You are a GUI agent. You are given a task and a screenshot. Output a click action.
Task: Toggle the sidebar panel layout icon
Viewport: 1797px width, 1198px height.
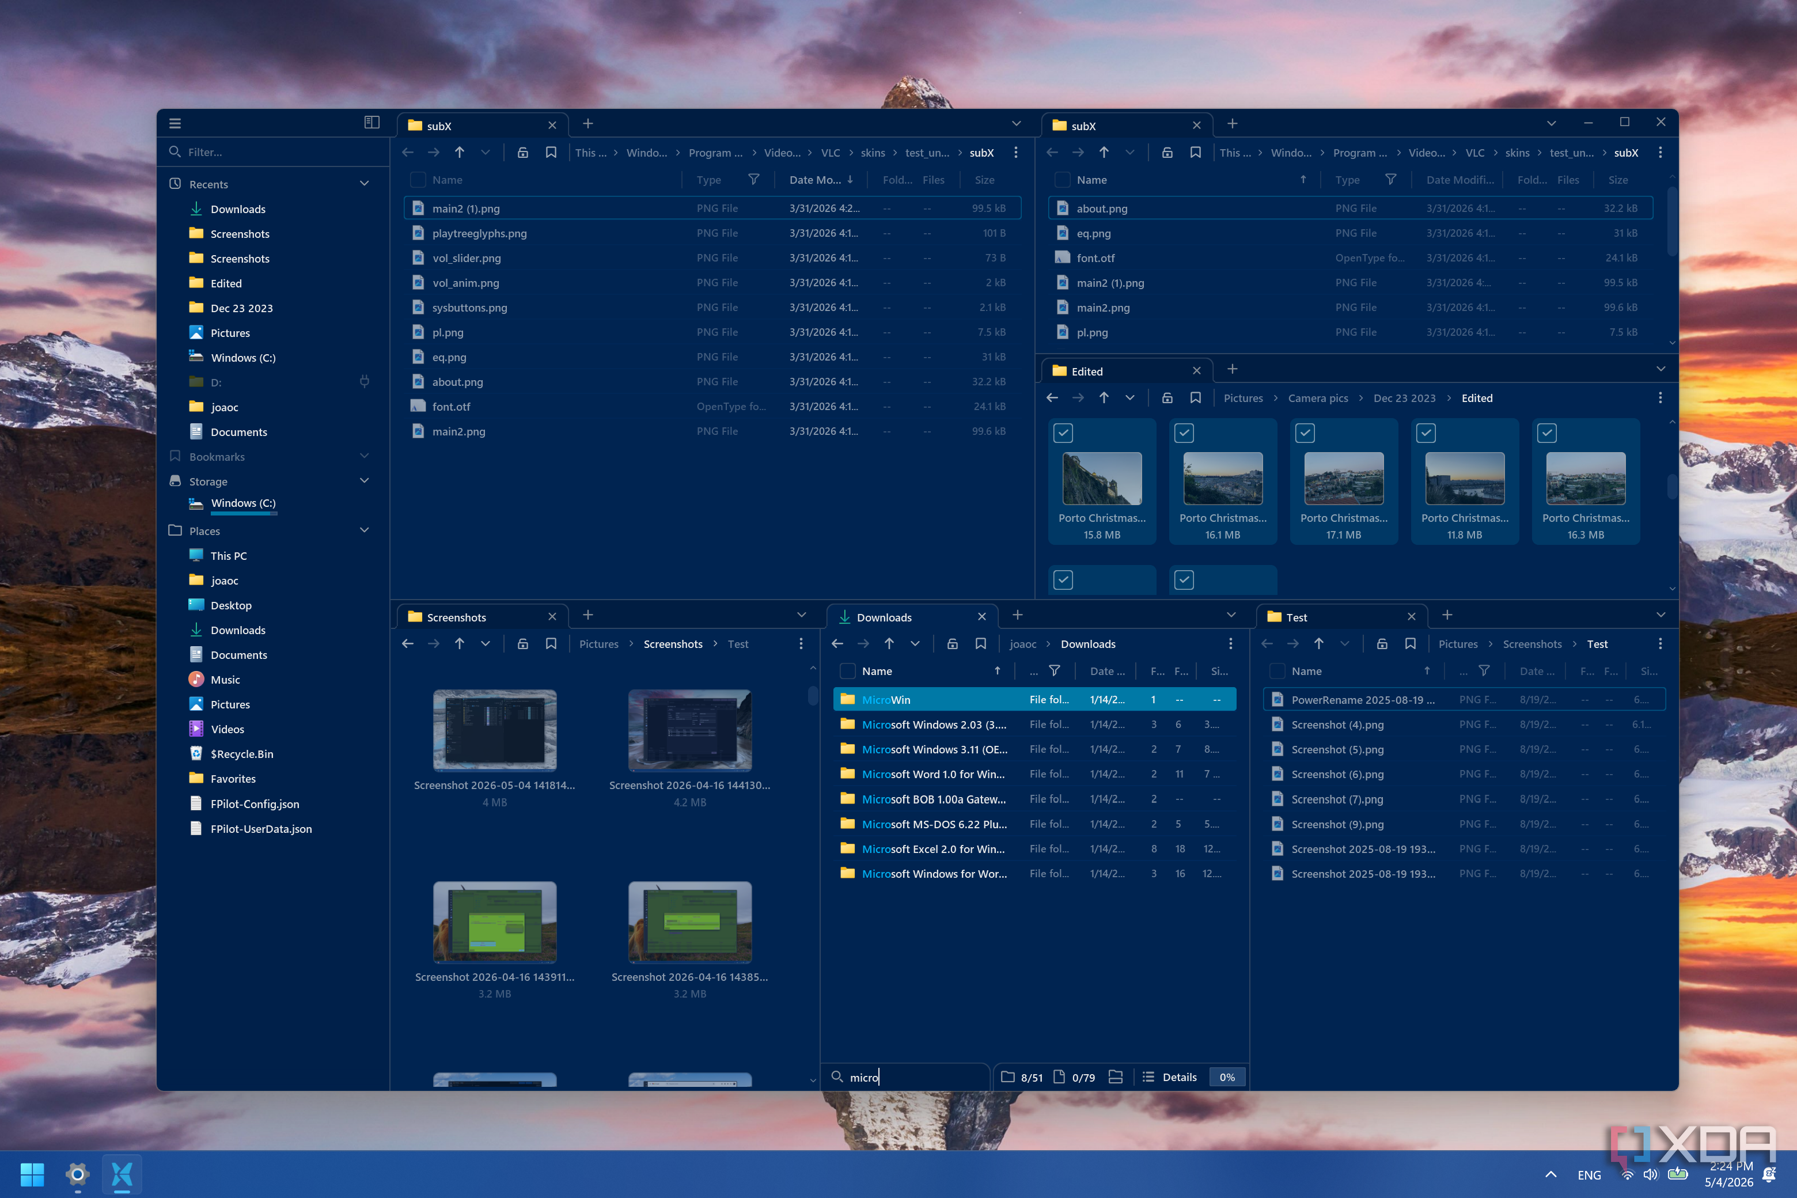(371, 123)
